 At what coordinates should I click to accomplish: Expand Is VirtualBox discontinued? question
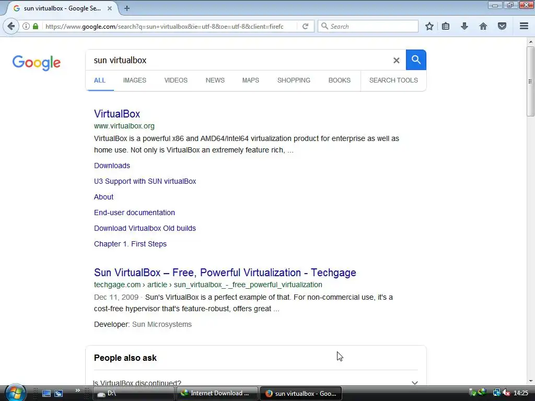click(x=255, y=383)
